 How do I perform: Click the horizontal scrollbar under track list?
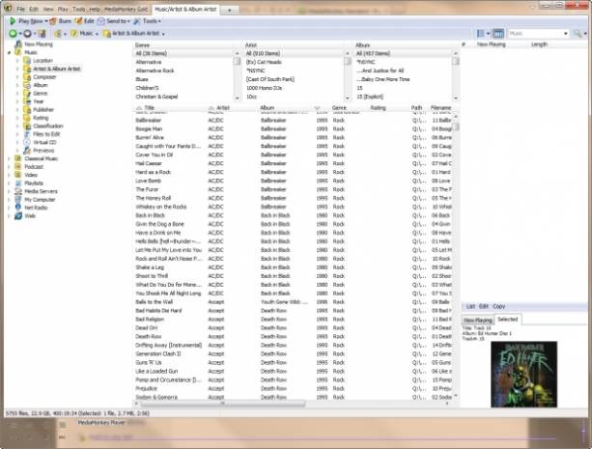coord(223,404)
